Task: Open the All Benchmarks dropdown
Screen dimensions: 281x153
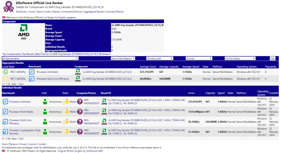Action: click(40, 58)
